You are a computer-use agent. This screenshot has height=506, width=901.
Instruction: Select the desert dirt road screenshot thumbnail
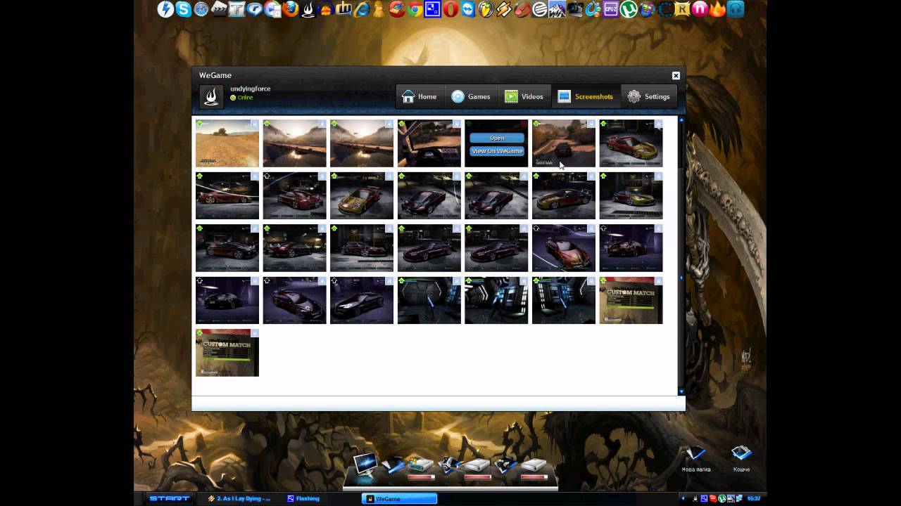point(227,143)
